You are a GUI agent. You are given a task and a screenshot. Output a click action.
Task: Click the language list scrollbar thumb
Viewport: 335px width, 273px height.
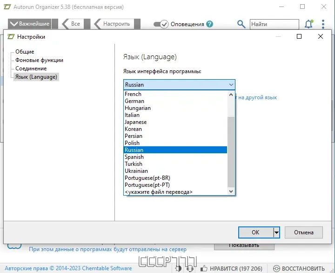pyautogui.click(x=231, y=152)
